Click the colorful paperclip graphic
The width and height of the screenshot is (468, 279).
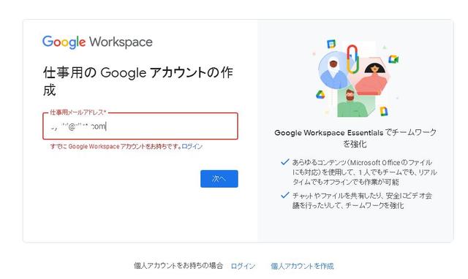click(352, 59)
